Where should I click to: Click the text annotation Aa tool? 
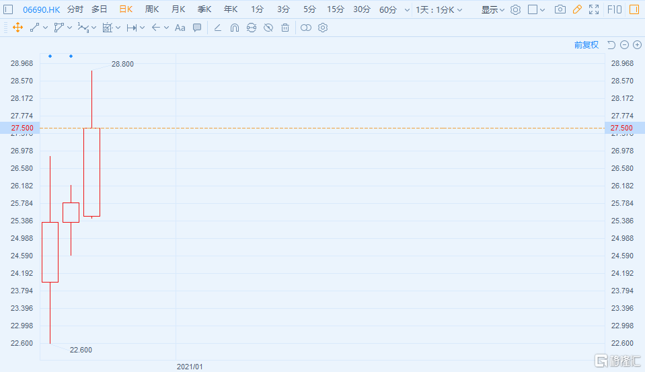(x=180, y=28)
